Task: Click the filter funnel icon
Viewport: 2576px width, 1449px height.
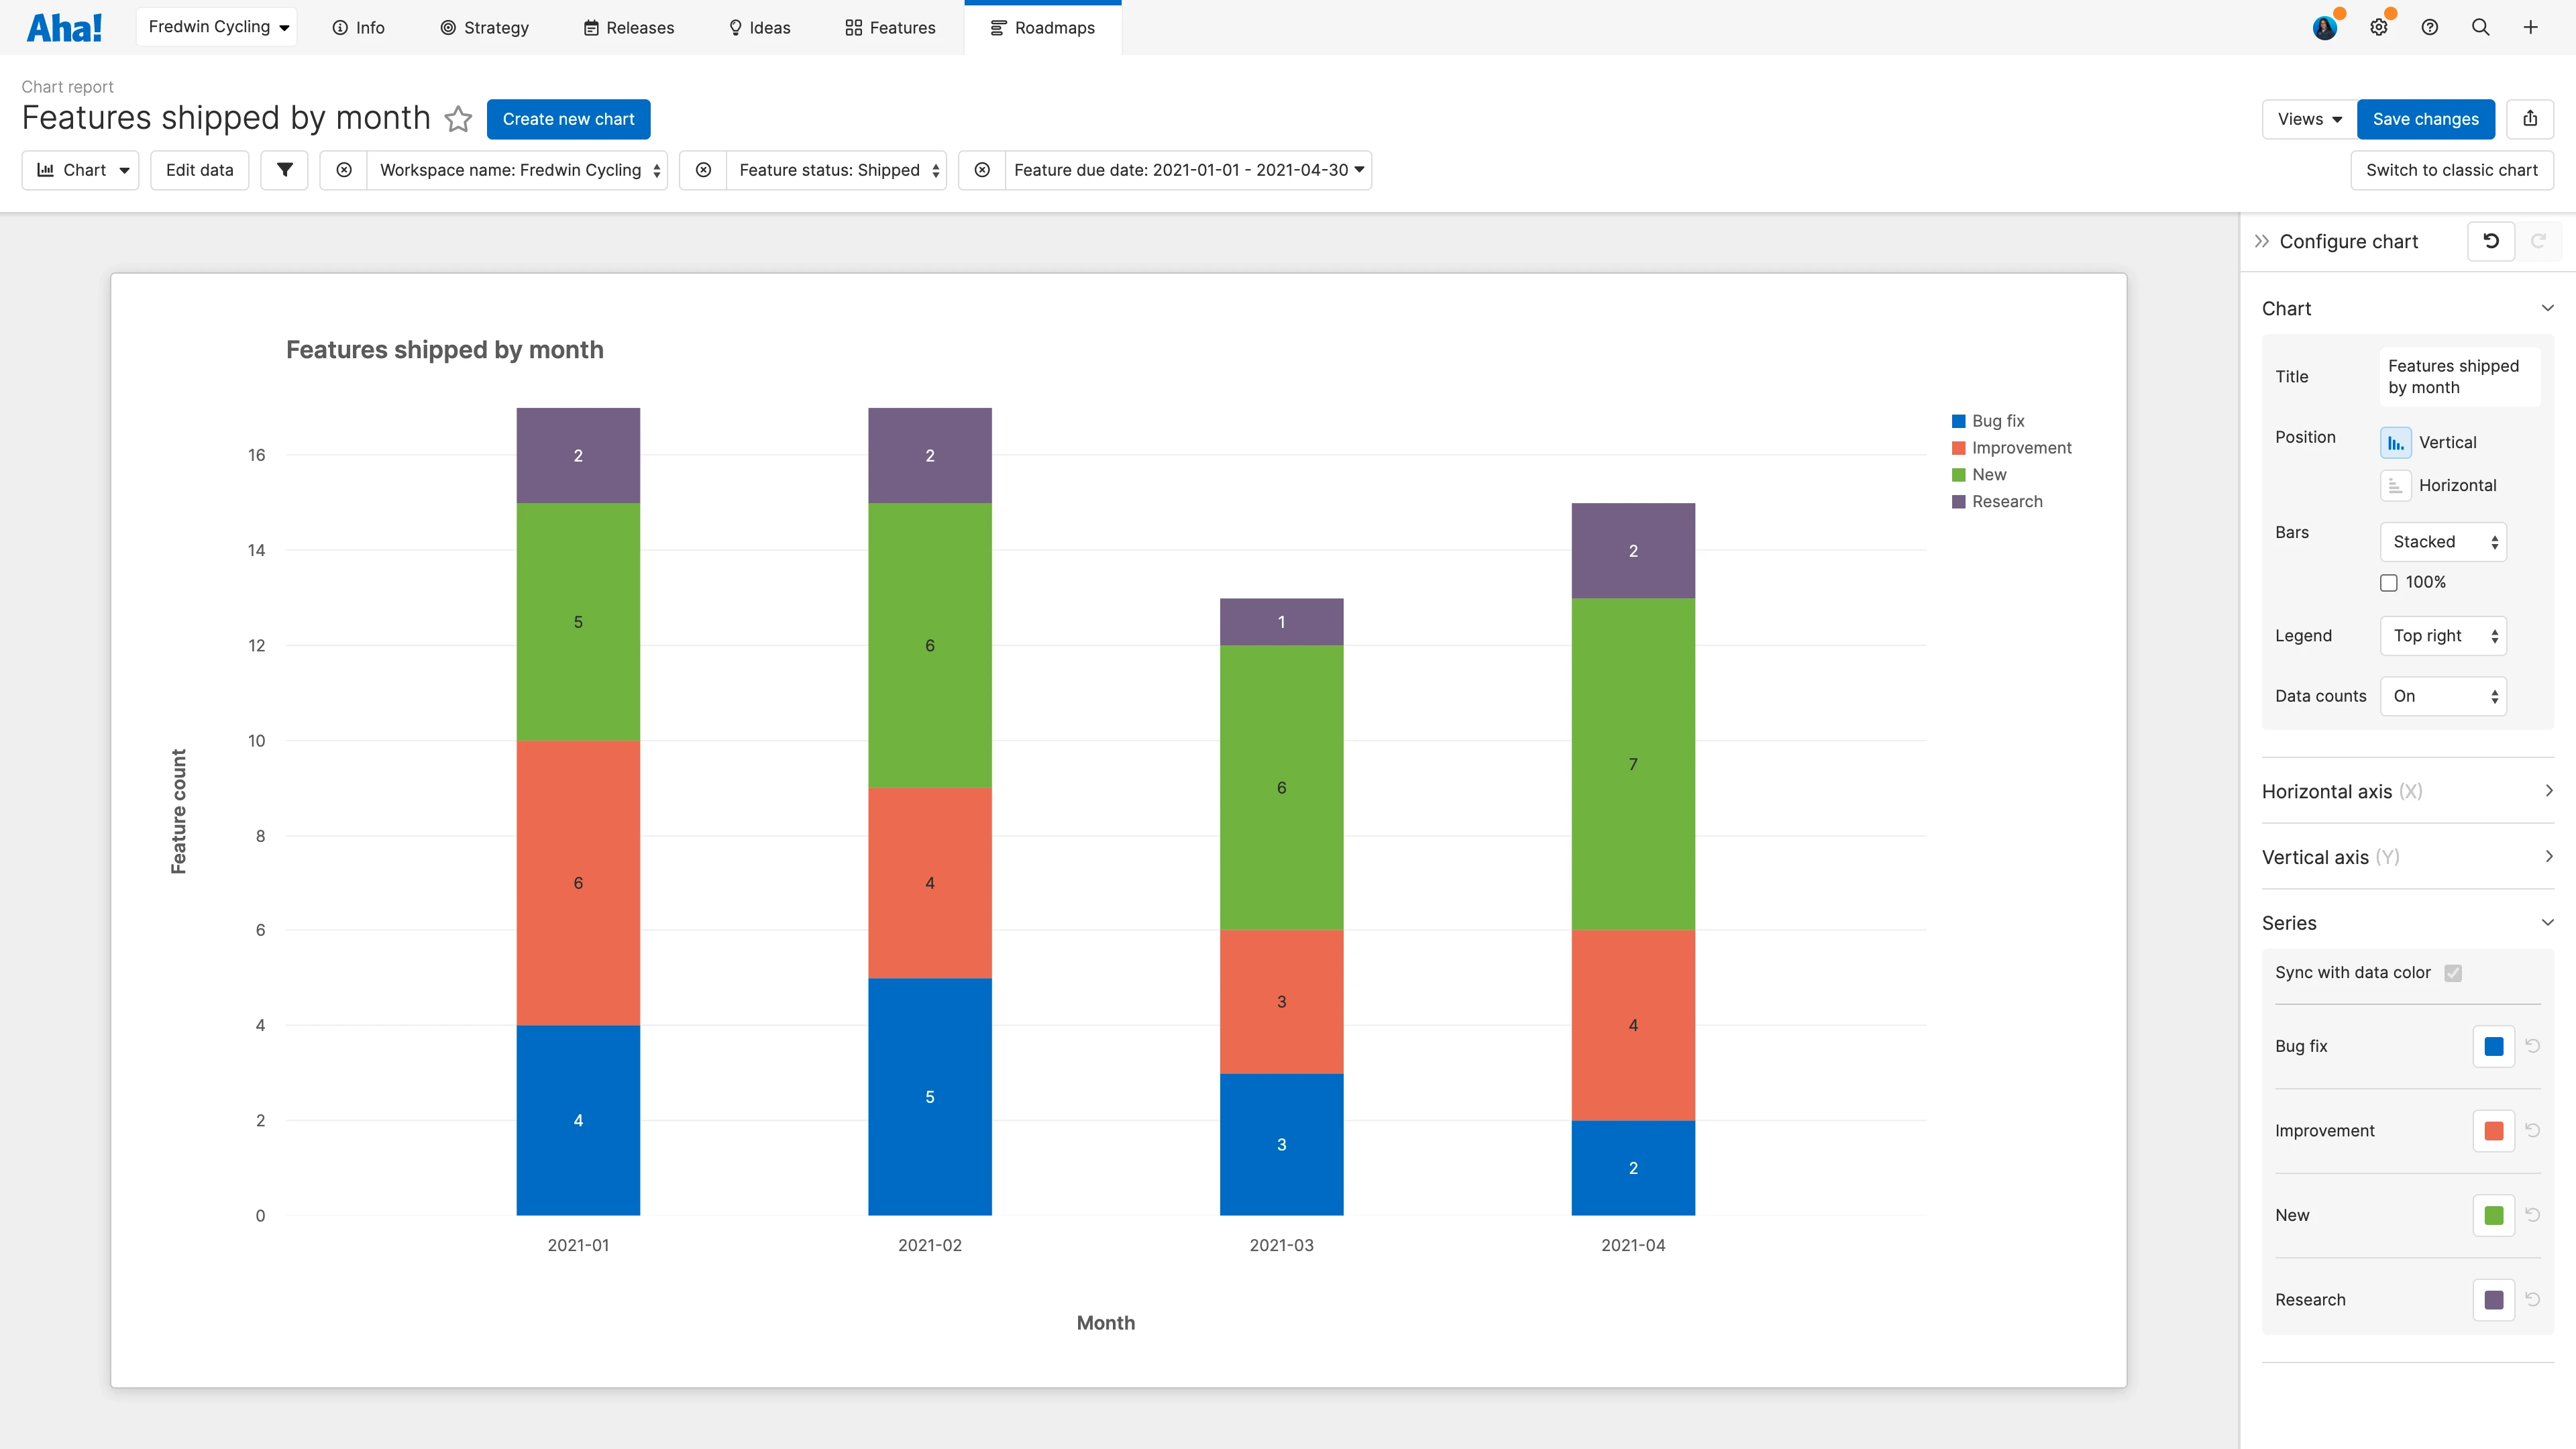Action: [x=285, y=170]
